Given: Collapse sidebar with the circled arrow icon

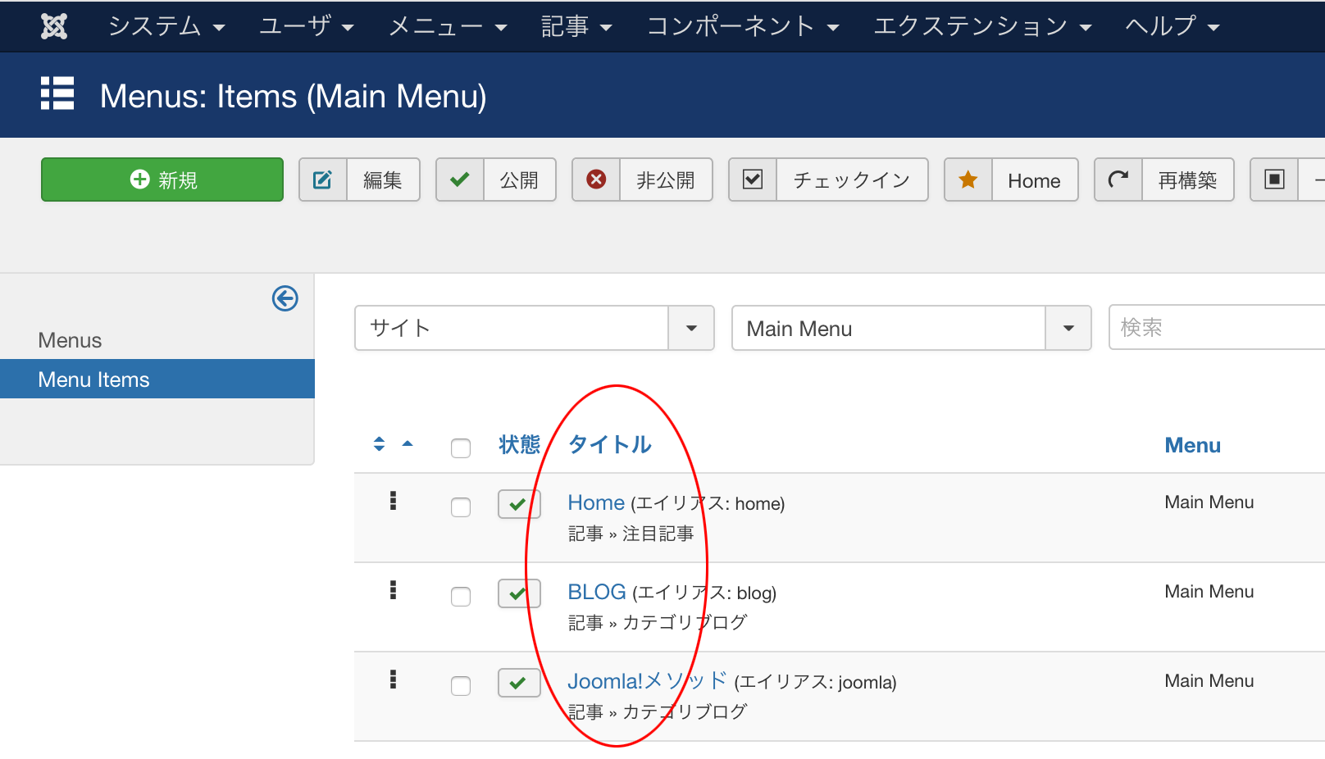Looking at the screenshot, I should tap(285, 298).
